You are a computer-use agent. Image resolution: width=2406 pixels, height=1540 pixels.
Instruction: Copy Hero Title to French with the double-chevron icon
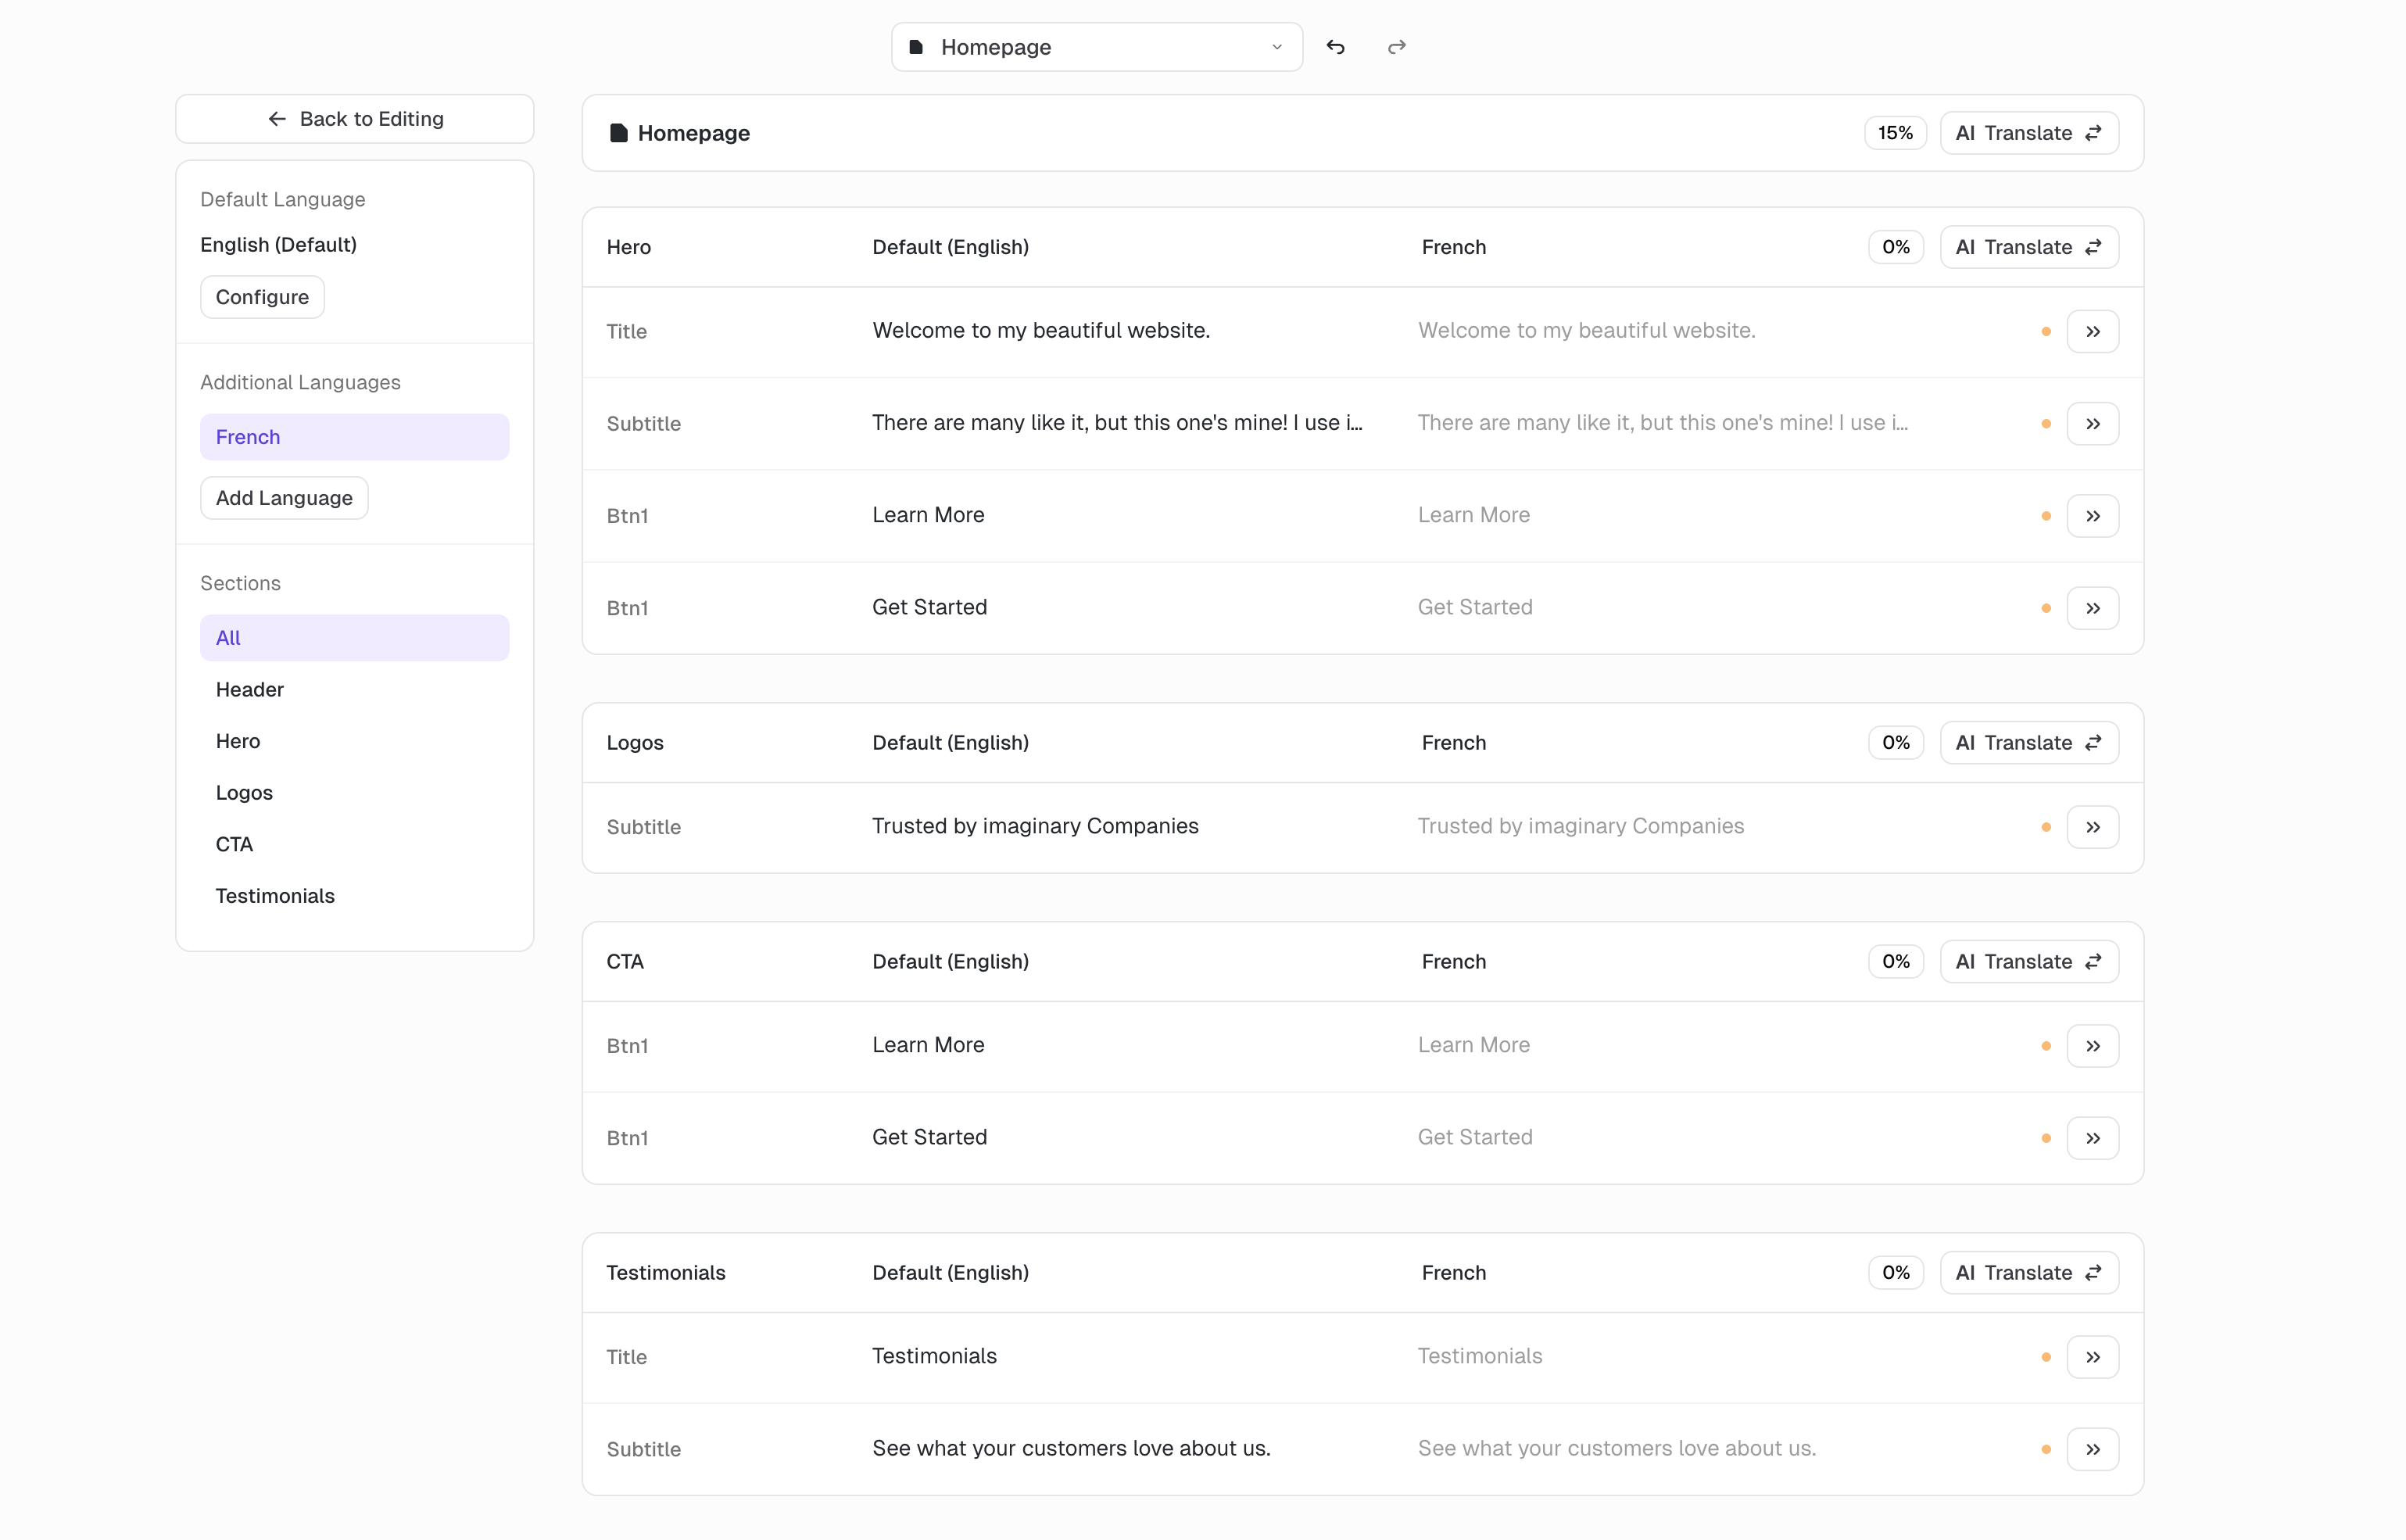coord(2092,331)
